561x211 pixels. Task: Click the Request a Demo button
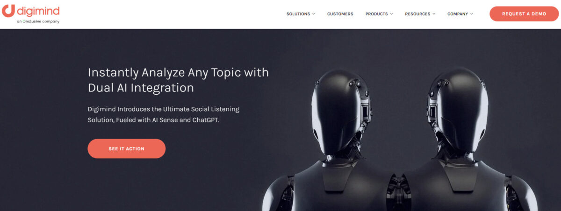(x=524, y=14)
